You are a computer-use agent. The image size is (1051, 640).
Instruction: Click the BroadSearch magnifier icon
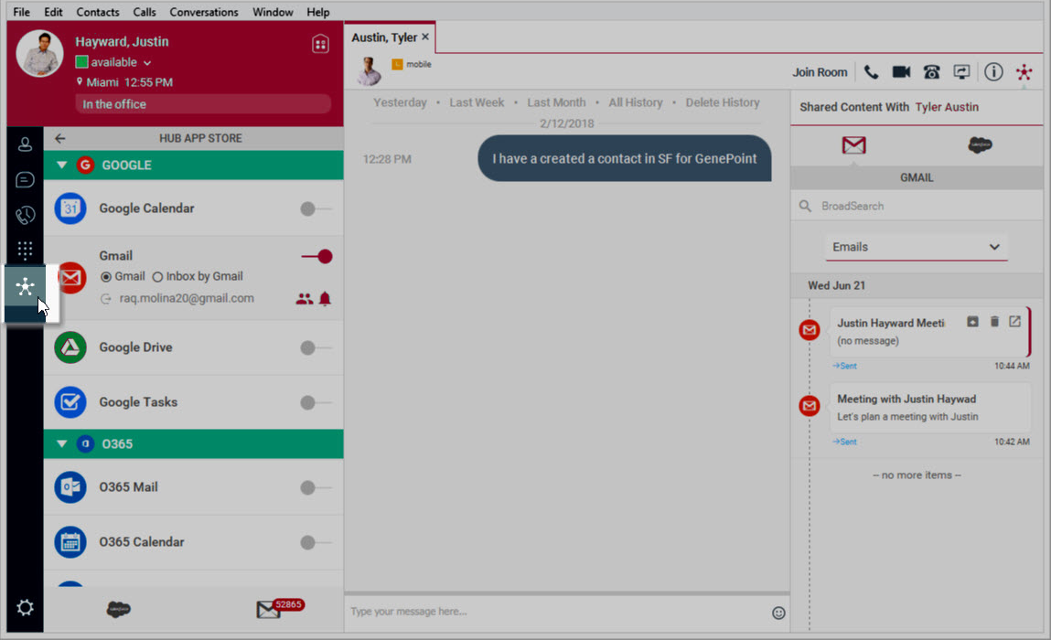pos(805,206)
